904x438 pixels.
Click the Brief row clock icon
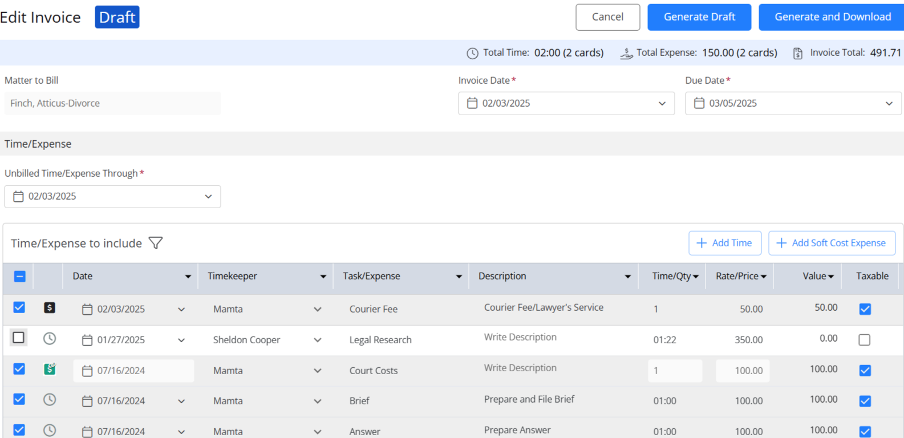[50, 400]
